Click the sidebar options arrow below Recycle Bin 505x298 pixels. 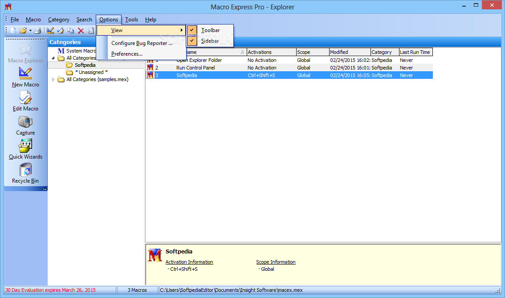point(45,189)
